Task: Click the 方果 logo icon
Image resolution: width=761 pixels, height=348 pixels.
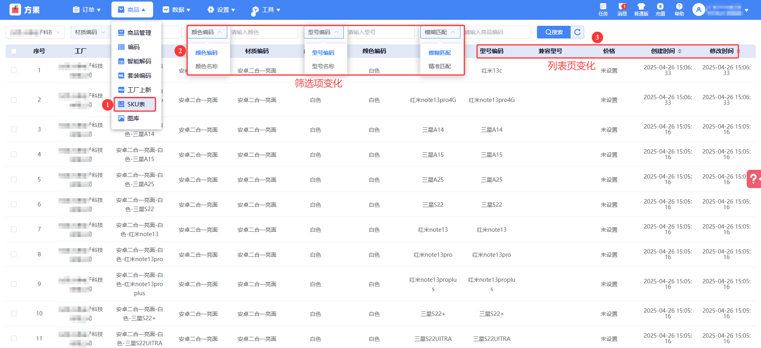Action: (15, 10)
